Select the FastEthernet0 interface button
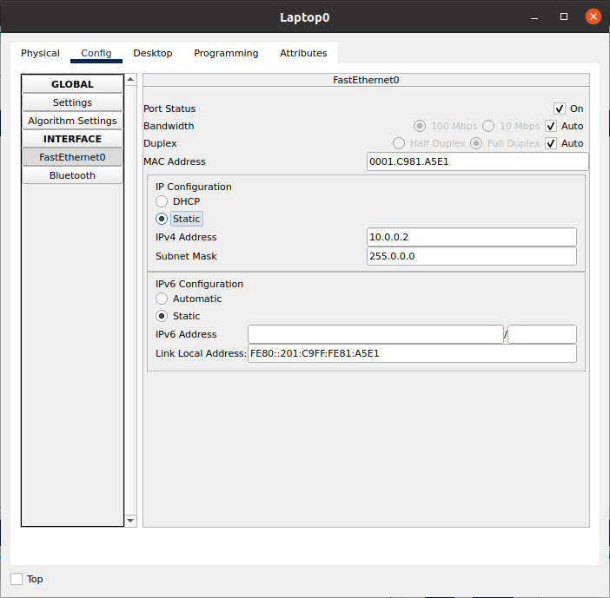The image size is (610, 598). point(72,157)
